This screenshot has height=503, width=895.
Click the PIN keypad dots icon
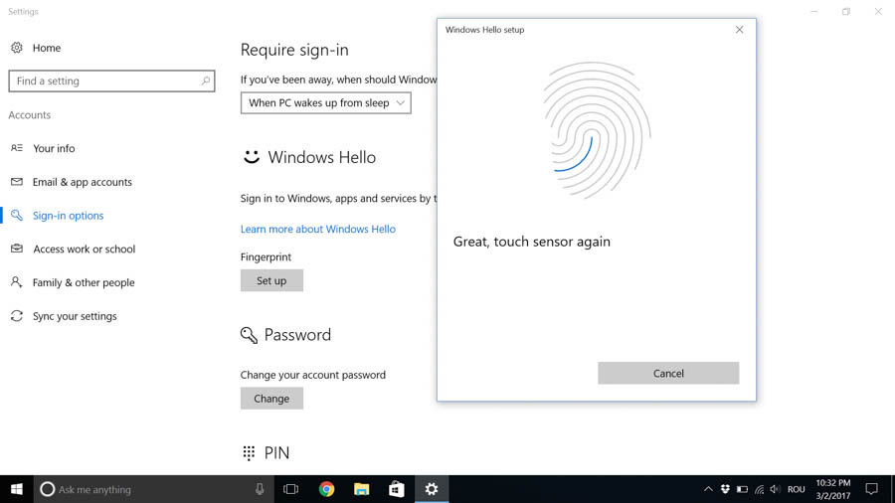pos(249,453)
